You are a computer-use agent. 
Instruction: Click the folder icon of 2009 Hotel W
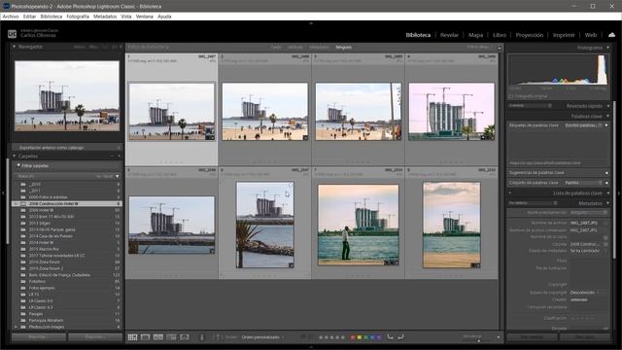(23, 210)
